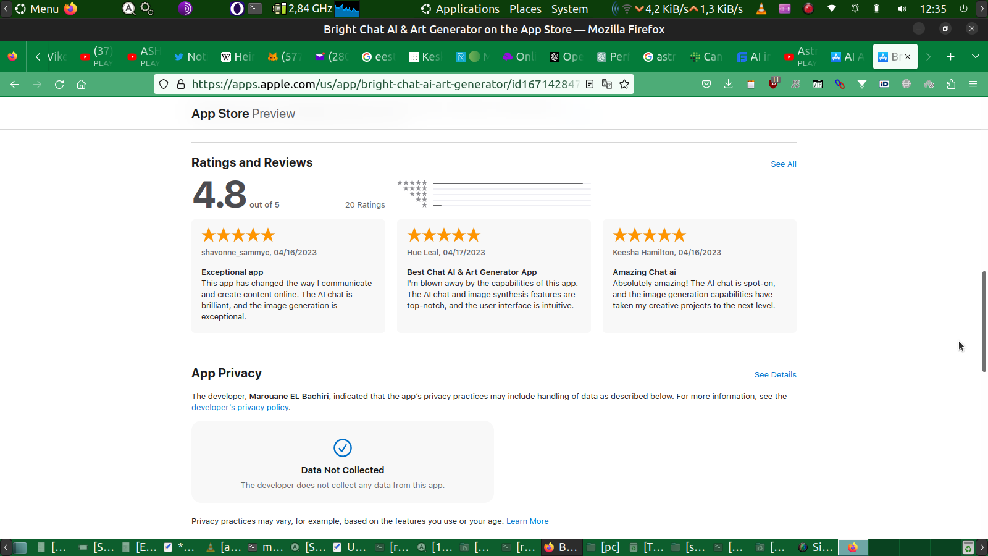Viewport: 988px width, 556px height.
Task: Open the System menu
Action: point(570,9)
